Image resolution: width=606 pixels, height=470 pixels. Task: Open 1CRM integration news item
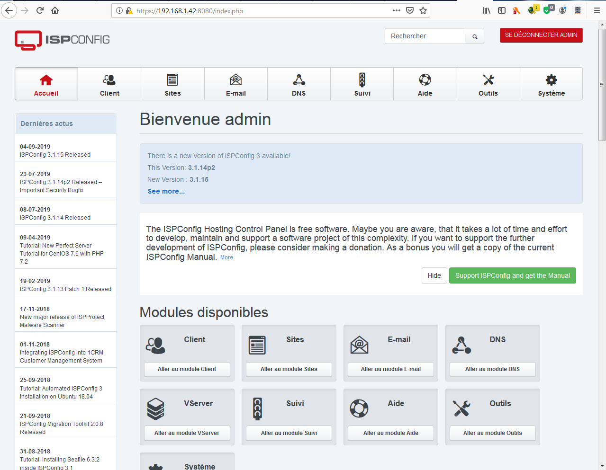click(62, 356)
